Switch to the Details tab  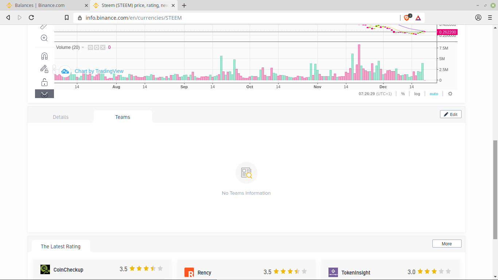click(61, 117)
